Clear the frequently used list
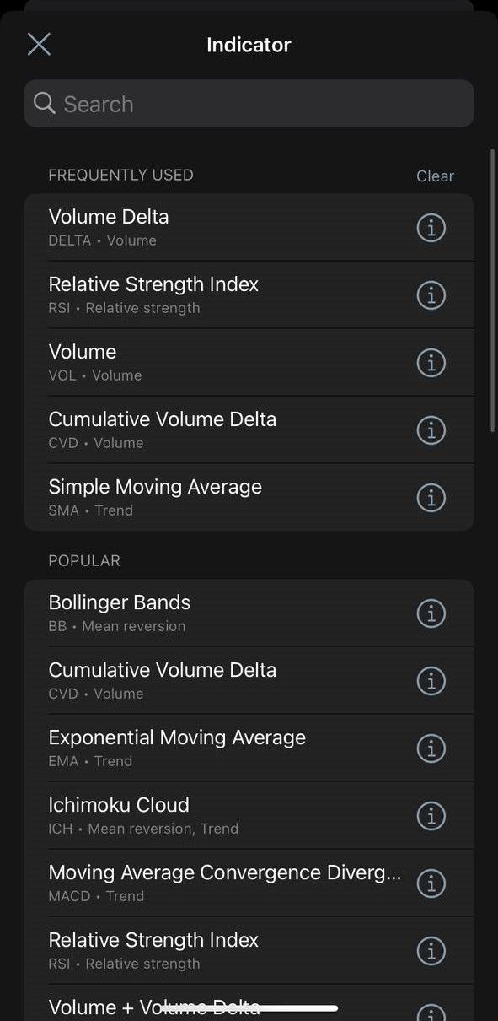The width and height of the screenshot is (498, 1021). point(435,176)
